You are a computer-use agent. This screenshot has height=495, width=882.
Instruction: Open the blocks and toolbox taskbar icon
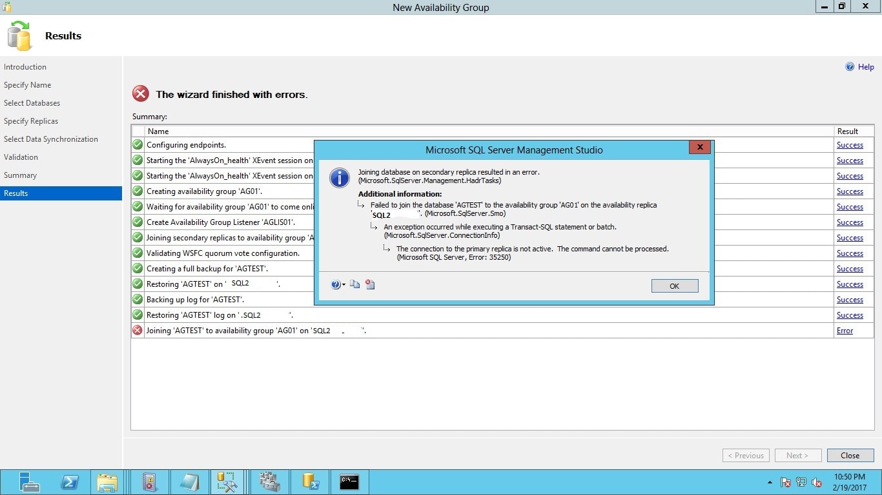(x=269, y=482)
